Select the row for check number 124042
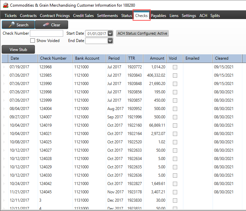The width and height of the screenshot is (246, 211). (46, 184)
